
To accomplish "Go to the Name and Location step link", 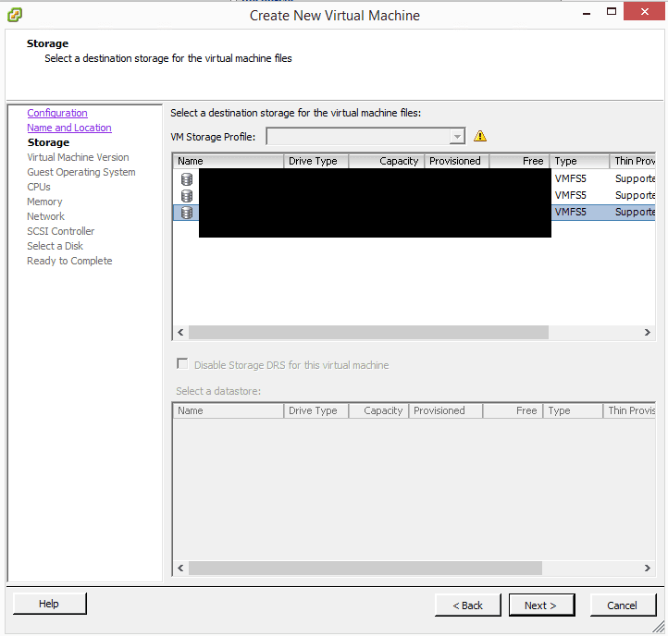I will [69, 128].
